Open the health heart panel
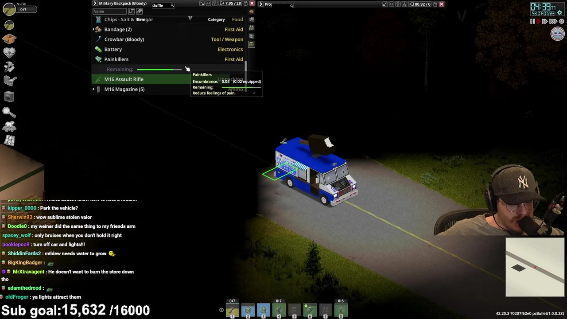Screen dimensions: 567x319 point(9,52)
